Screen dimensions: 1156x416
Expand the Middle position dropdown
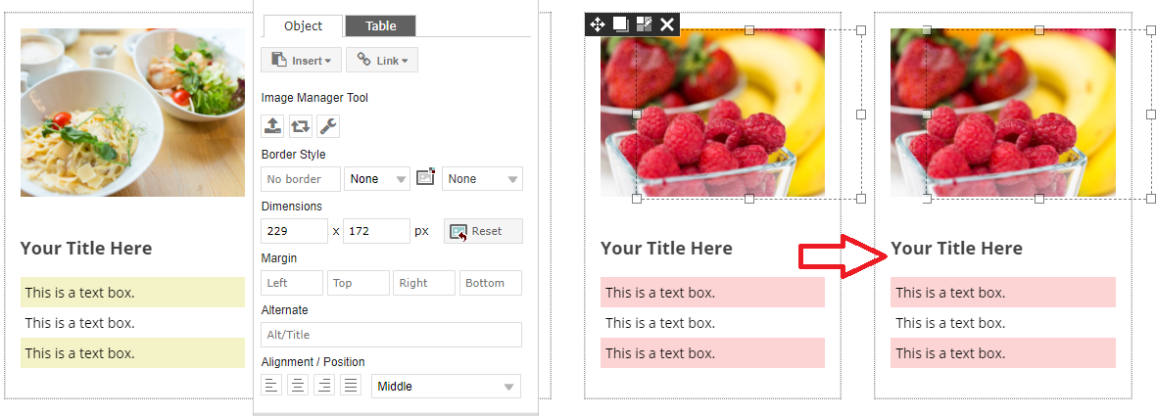coord(446,387)
